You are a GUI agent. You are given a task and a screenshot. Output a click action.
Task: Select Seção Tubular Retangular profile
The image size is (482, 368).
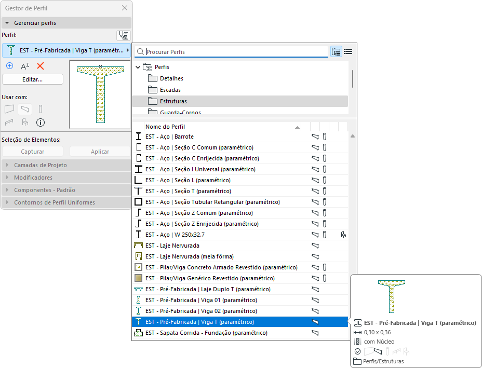pos(240,202)
